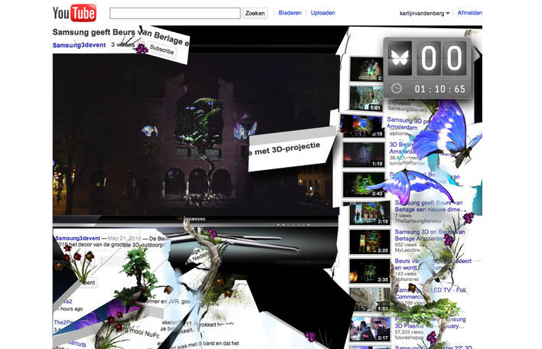Open the Uploaden link

[322, 13]
